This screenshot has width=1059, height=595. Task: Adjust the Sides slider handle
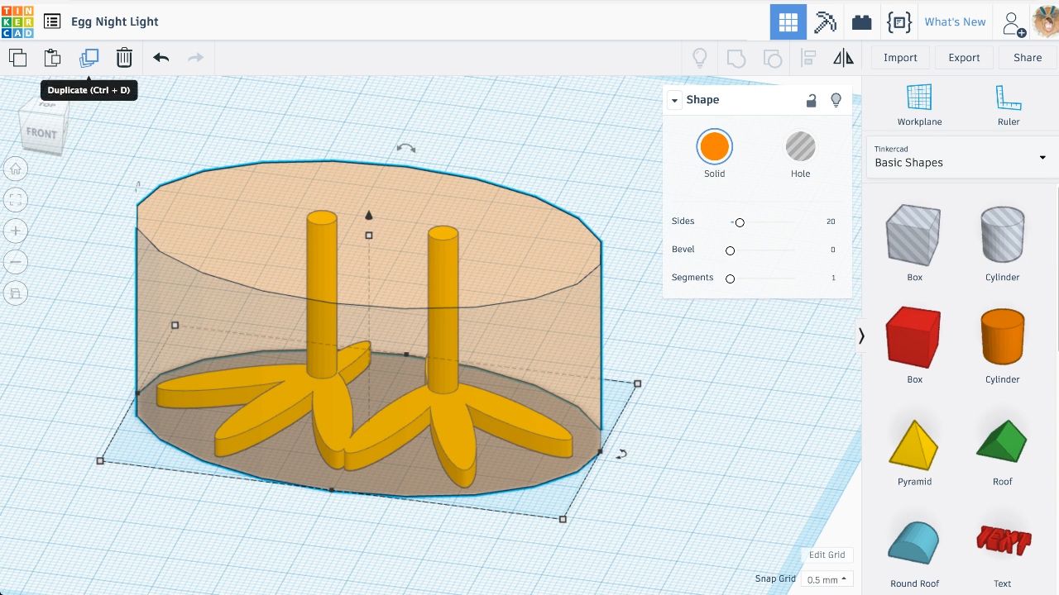(x=740, y=222)
